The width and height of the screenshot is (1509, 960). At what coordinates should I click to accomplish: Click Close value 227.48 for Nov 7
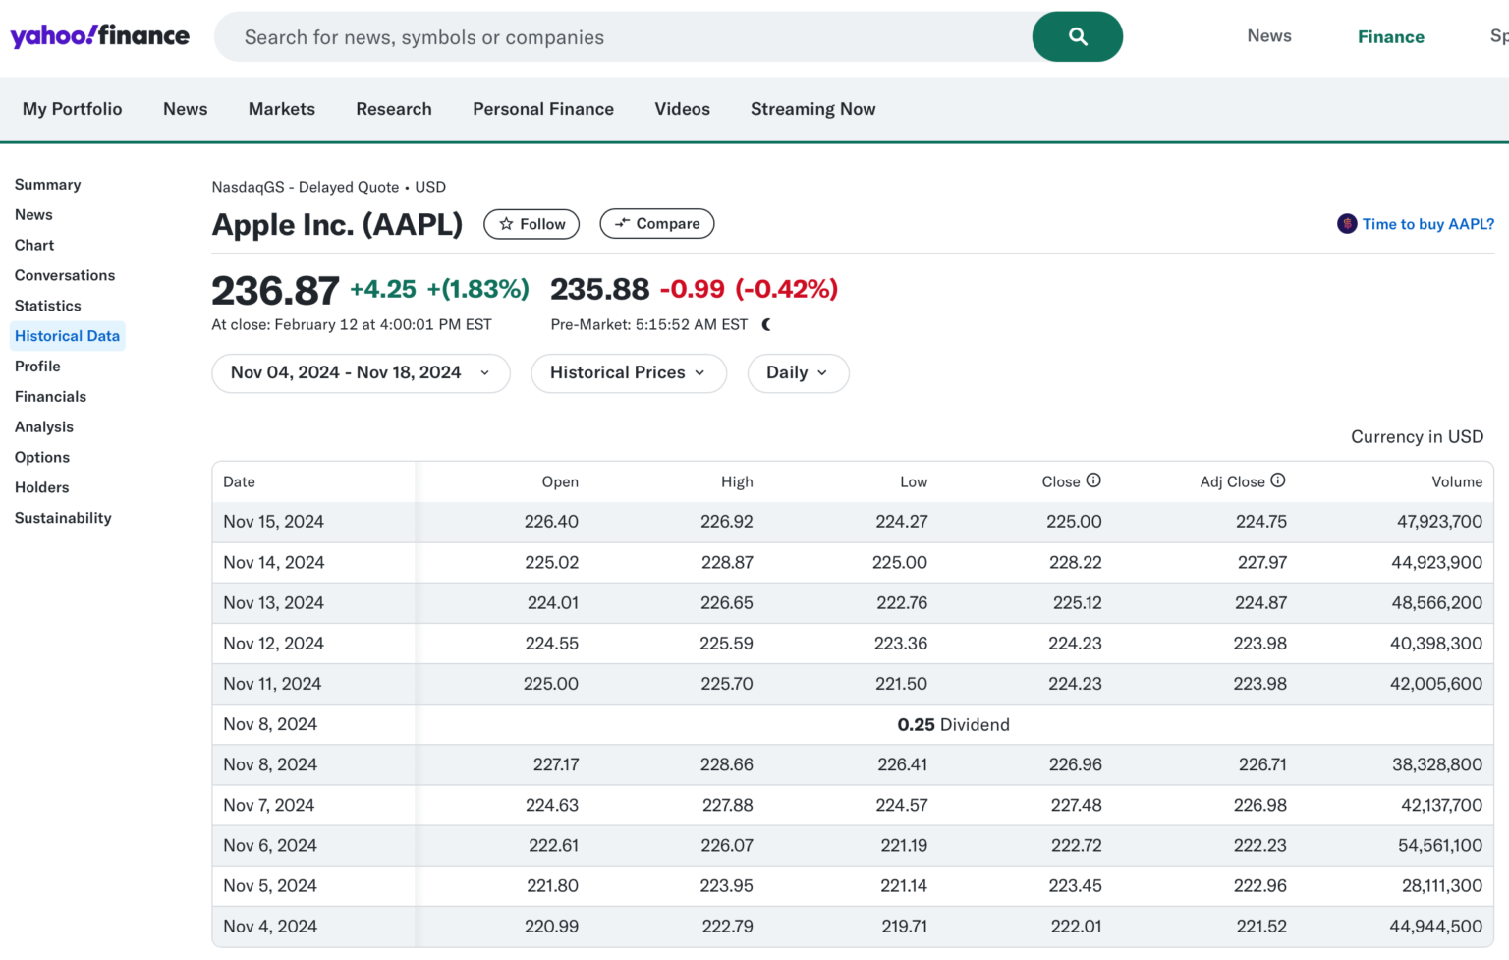coord(1077,805)
